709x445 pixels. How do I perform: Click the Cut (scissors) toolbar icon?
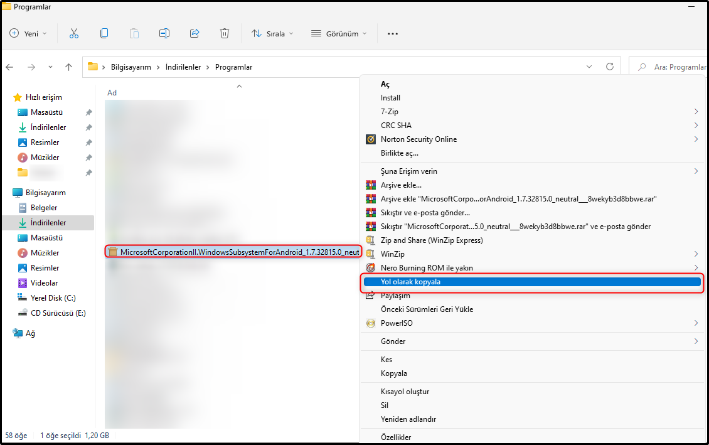[x=73, y=33]
